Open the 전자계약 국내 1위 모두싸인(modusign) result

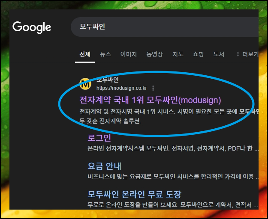point(150,100)
